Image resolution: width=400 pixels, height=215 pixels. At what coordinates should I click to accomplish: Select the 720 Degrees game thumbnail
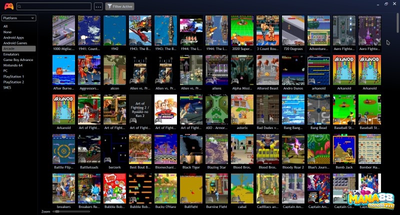[293, 30]
